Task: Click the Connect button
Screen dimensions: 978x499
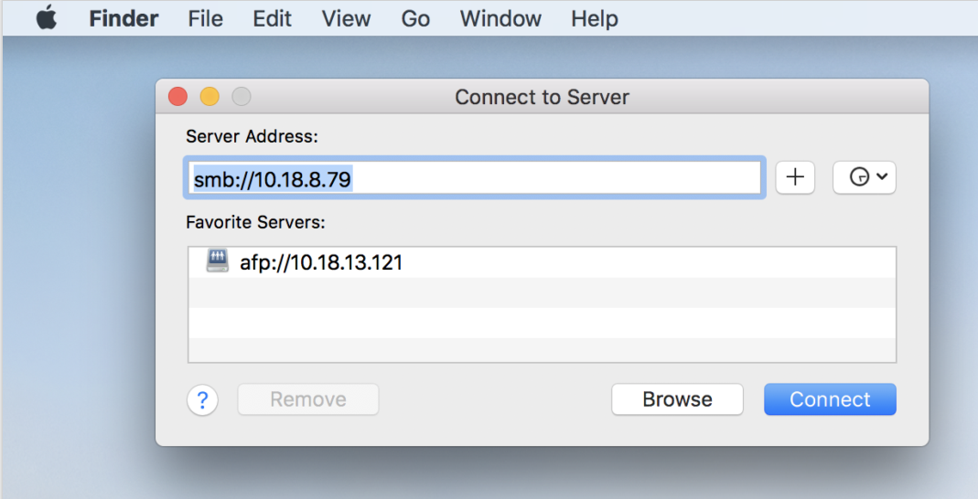Action: pyautogui.click(x=830, y=399)
